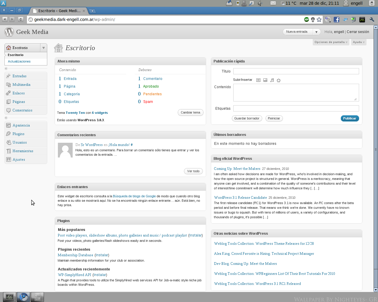Click the Adblock ABP icon
378x302 pixels.
(x=307, y=19)
